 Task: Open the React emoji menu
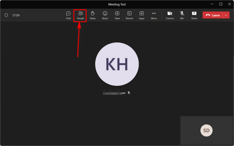click(105, 15)
